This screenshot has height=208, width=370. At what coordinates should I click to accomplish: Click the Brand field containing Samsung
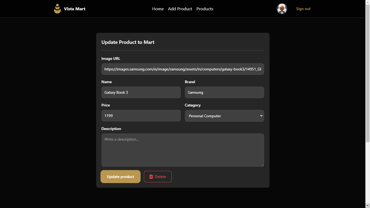coord(225,92)
